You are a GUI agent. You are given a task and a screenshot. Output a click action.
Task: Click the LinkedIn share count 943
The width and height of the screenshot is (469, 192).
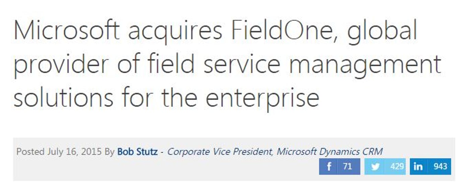tap(440, 166)
